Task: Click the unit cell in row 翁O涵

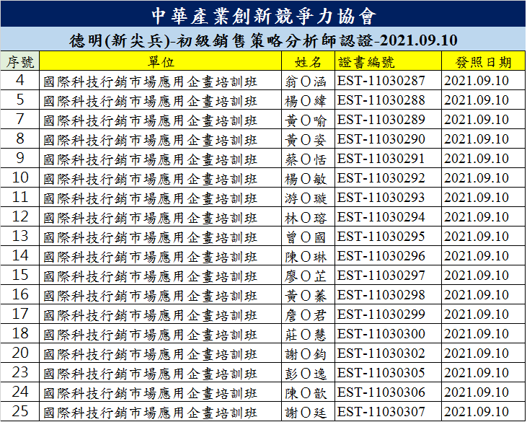Action: (x=161, y=80)
